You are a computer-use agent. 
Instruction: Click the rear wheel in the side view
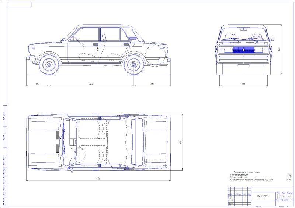pyautogui.click(x=133, y=65)
